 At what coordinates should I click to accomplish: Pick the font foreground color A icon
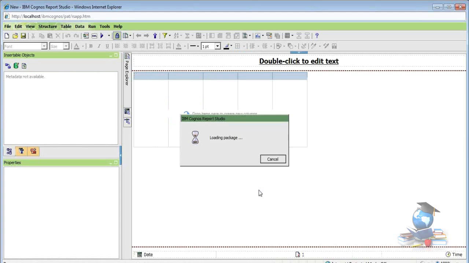(77, 46)
